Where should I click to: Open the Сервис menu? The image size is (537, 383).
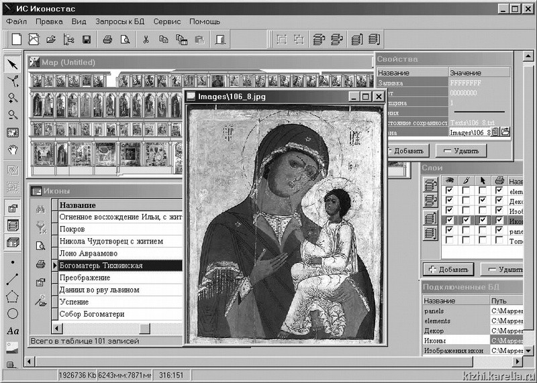(166, 21)
